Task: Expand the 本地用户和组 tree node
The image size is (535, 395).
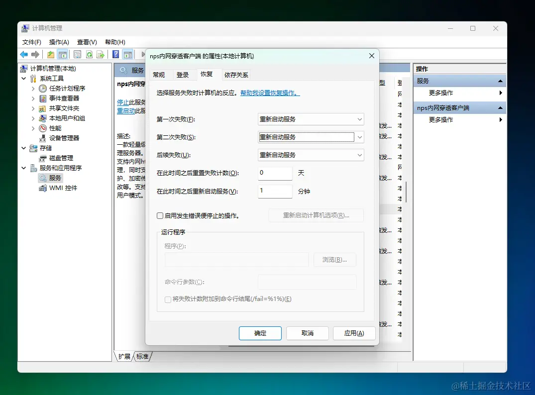Action: 33,118
